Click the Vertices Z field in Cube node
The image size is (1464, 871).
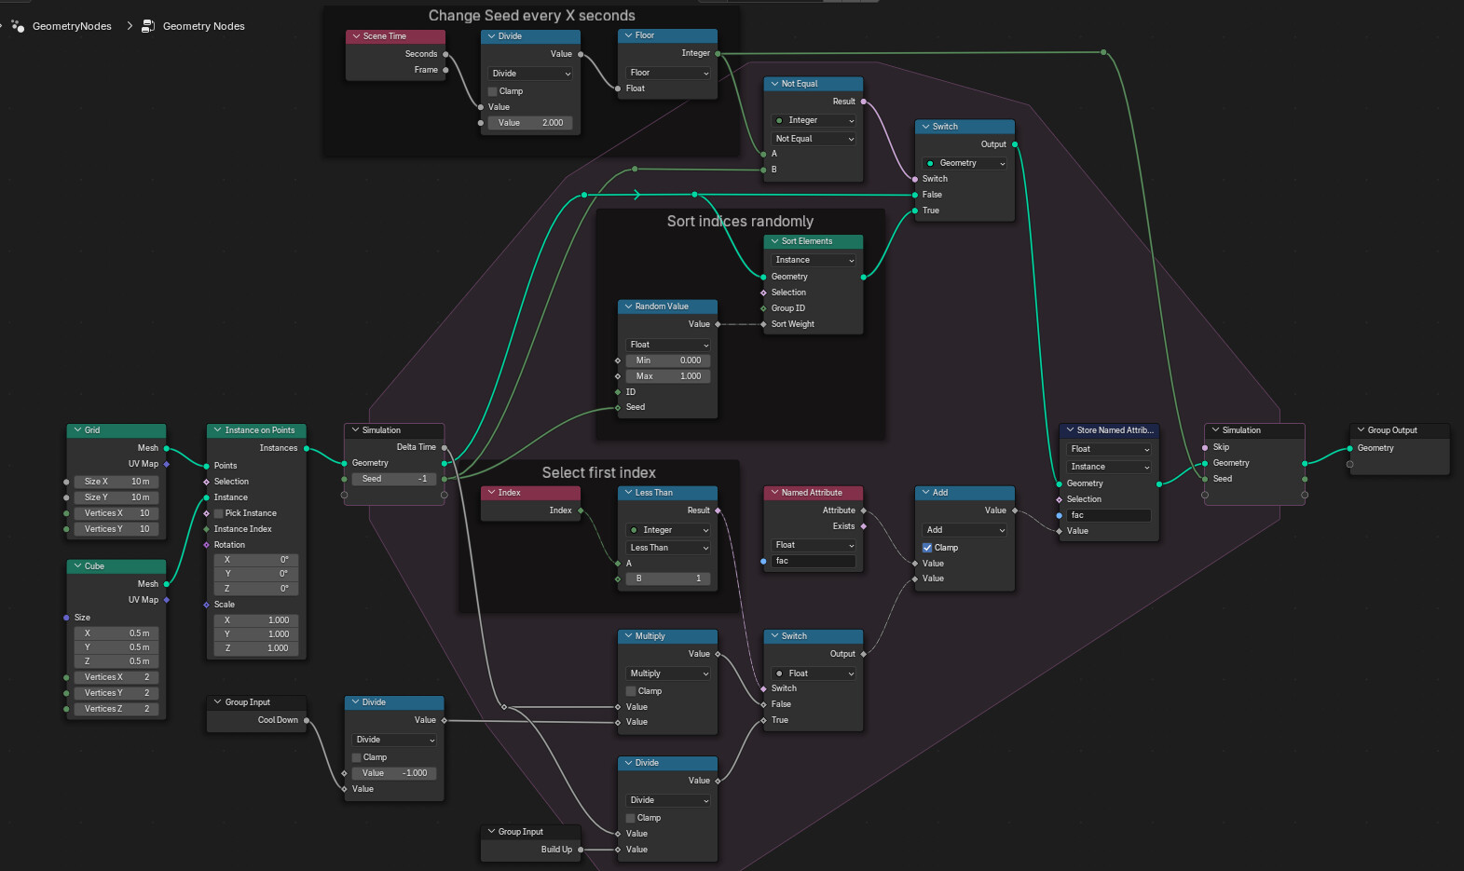[x=116, y=709]
